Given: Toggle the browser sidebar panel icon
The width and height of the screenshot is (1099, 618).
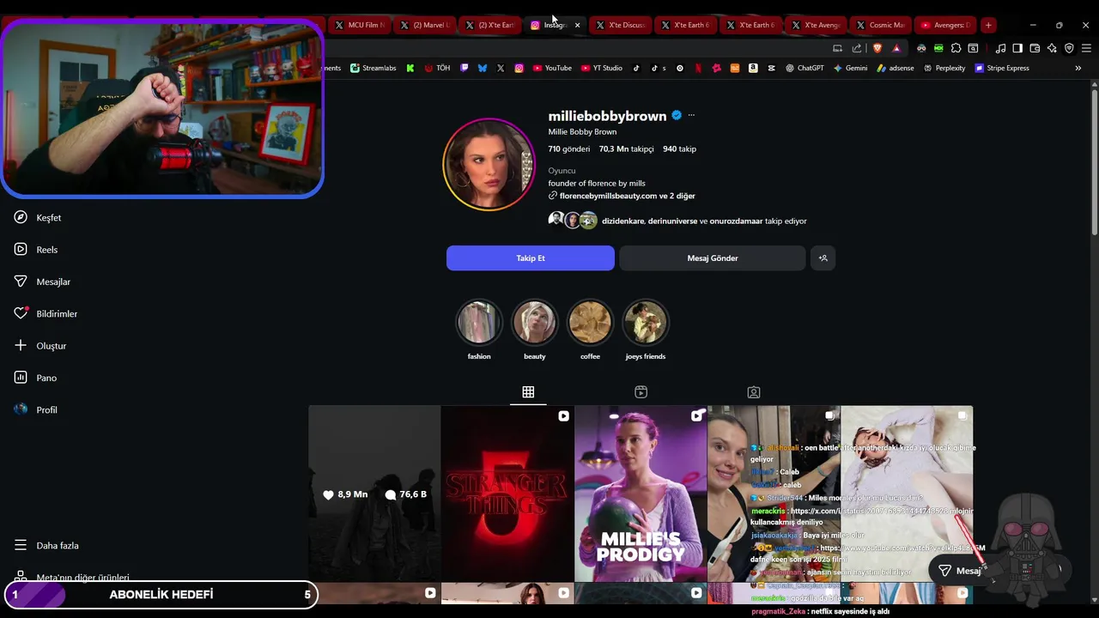Looking at the screenshot, I should click(x=1017, y=48).
